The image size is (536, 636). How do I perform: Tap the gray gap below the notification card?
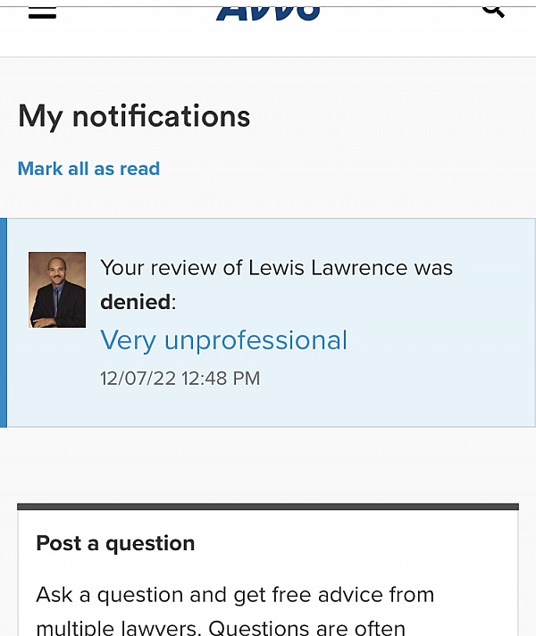(268, 464)
